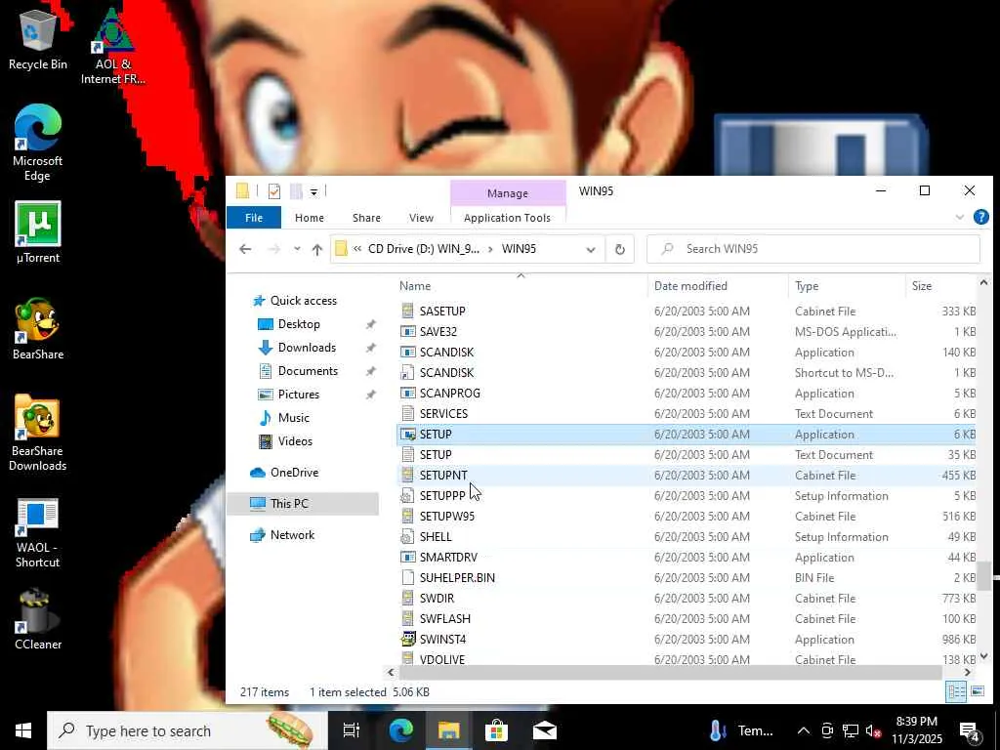
Task: Switch to the Home ribbon tab
Action: pyautogui.click(x=310, y=218)
